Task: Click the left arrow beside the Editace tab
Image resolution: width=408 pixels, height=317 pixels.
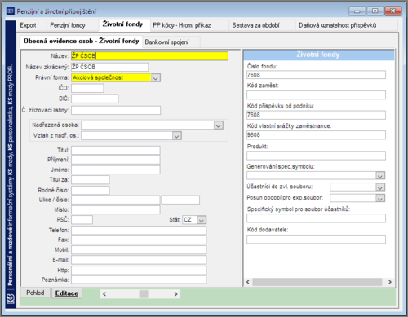Action: coord(104,294)
